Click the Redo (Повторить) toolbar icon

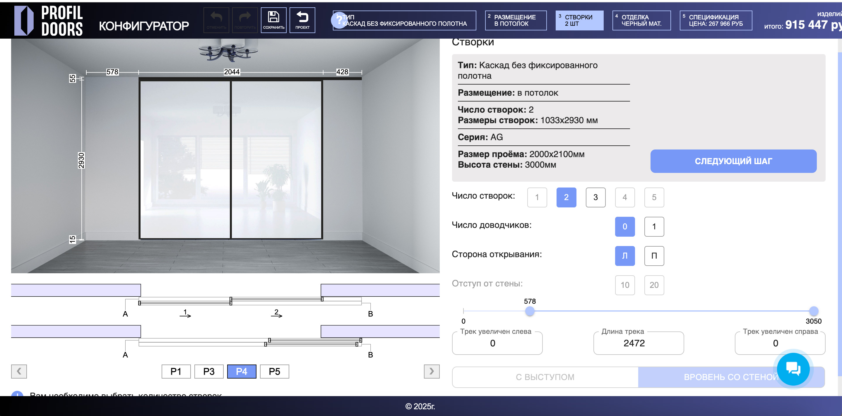[x=245, y=20]
